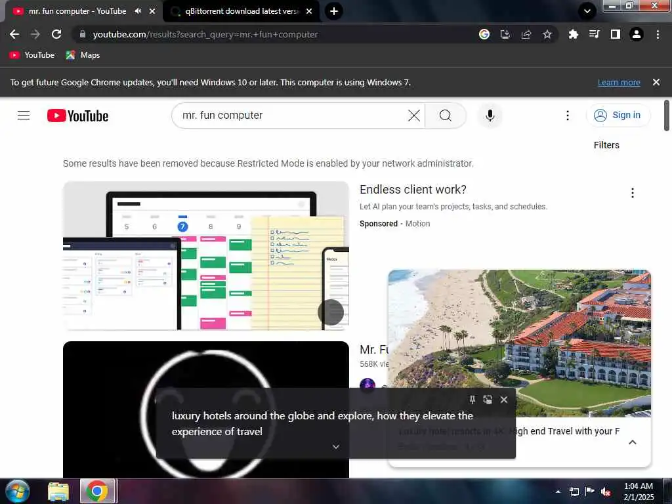The width and height of the screenshot is (672, 504).
Task: Pin the live caption box
Action: 472,400
